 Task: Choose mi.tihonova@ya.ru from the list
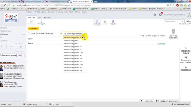click(x=71, y=43)
